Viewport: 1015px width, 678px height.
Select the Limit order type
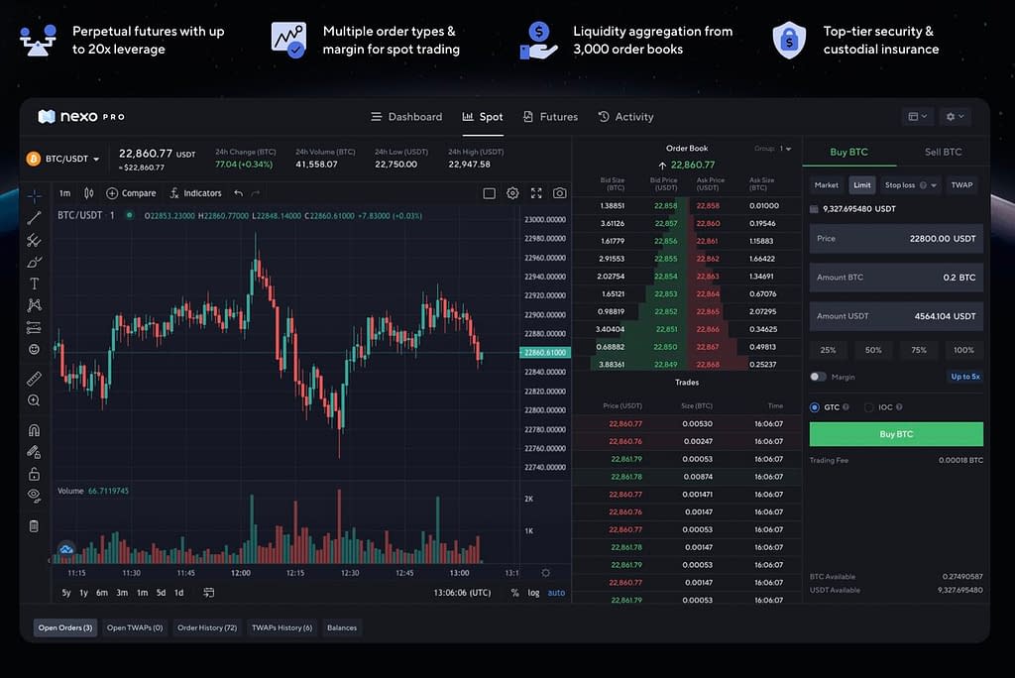[862, 185]
